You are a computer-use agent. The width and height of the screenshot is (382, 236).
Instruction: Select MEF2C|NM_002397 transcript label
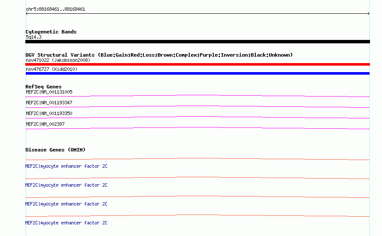45,124
